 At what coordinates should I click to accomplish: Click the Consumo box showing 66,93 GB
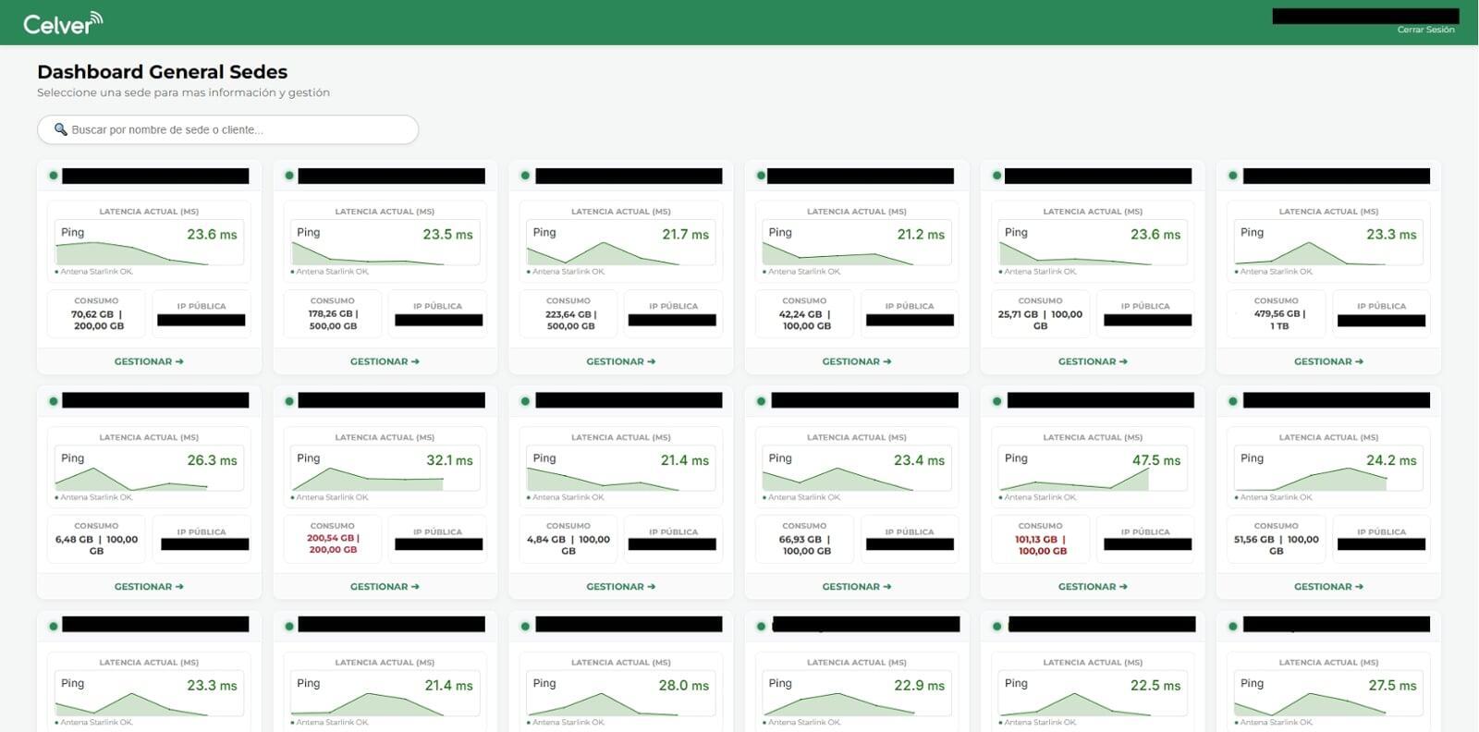tap(804, 539)
